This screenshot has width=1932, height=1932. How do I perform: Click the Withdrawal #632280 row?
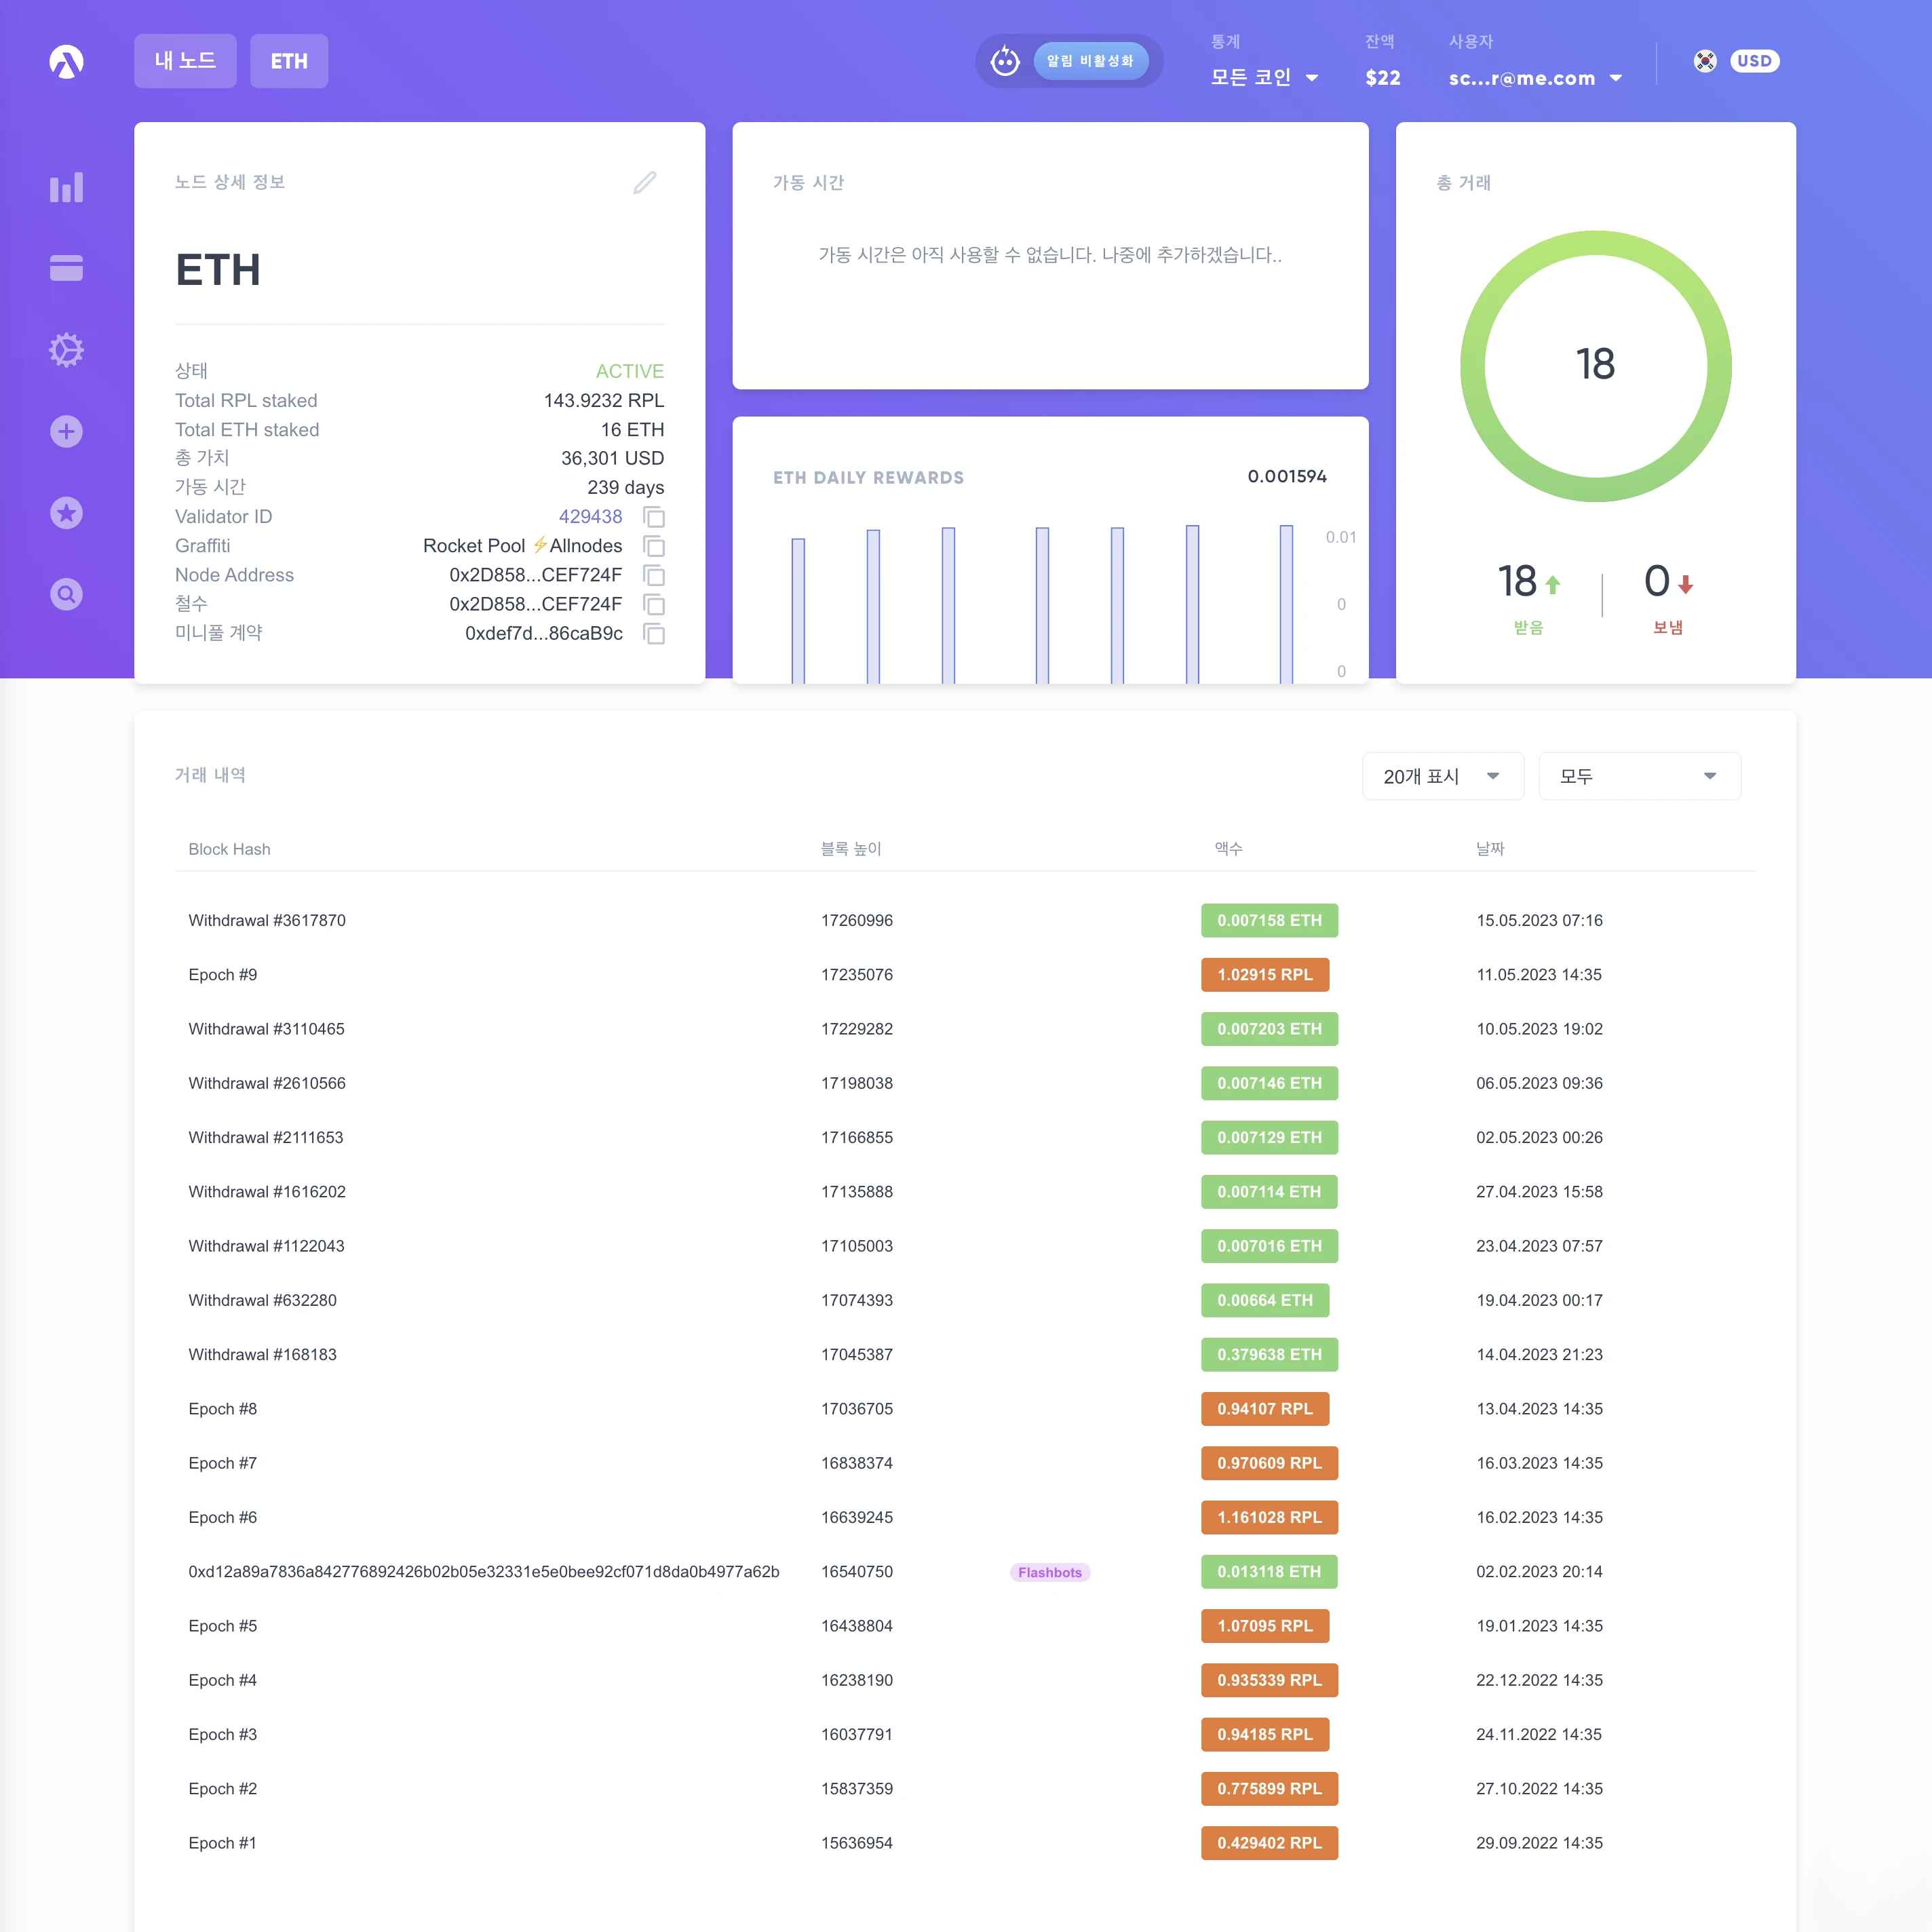tap(965, 1300)
